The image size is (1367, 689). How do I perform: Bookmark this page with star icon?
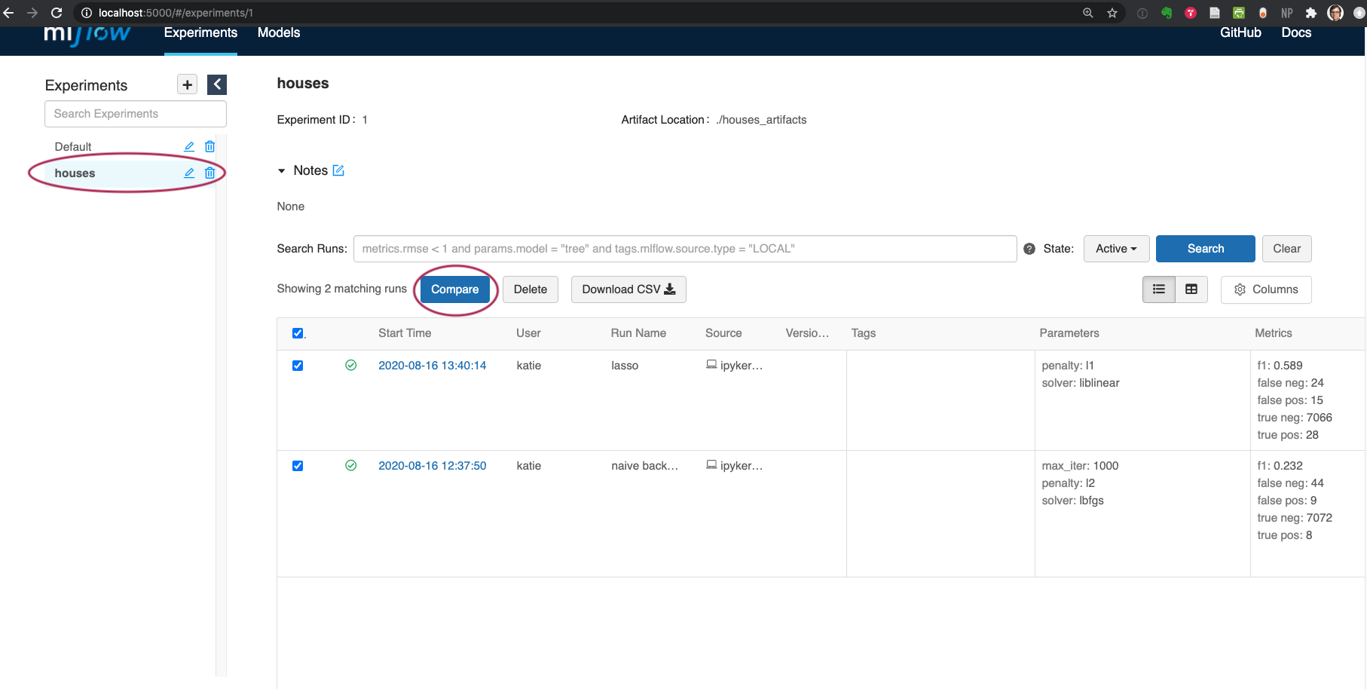click(1112, 13)
